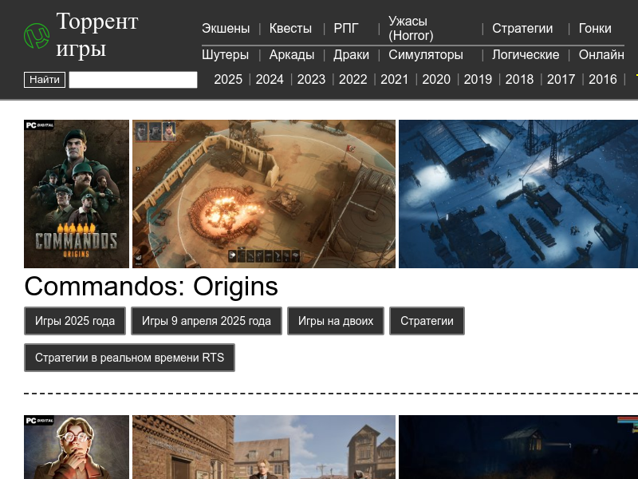Screen dimensions: 638x479
Task: Click the Игры 9 апреля 2025 года tag
Action: pyautogui.click(x=207, y=321)
